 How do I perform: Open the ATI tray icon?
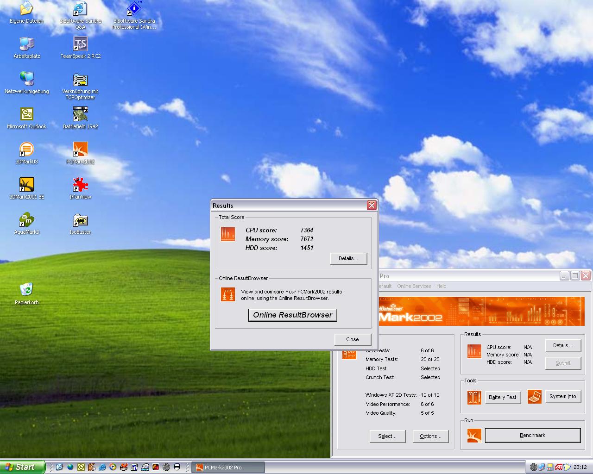click(559, 467)
